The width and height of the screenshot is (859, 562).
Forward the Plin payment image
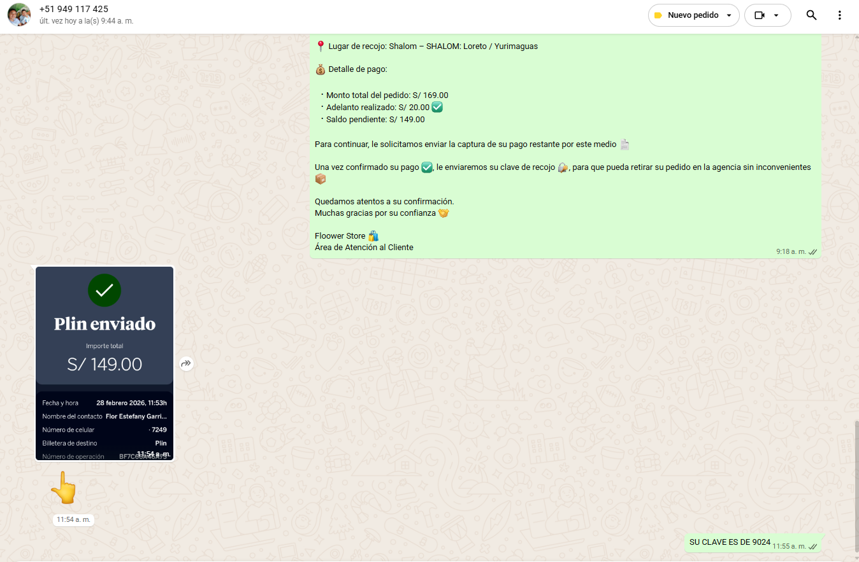185,364
